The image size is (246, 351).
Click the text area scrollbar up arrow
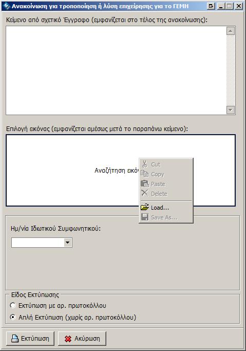click(231, 31)
